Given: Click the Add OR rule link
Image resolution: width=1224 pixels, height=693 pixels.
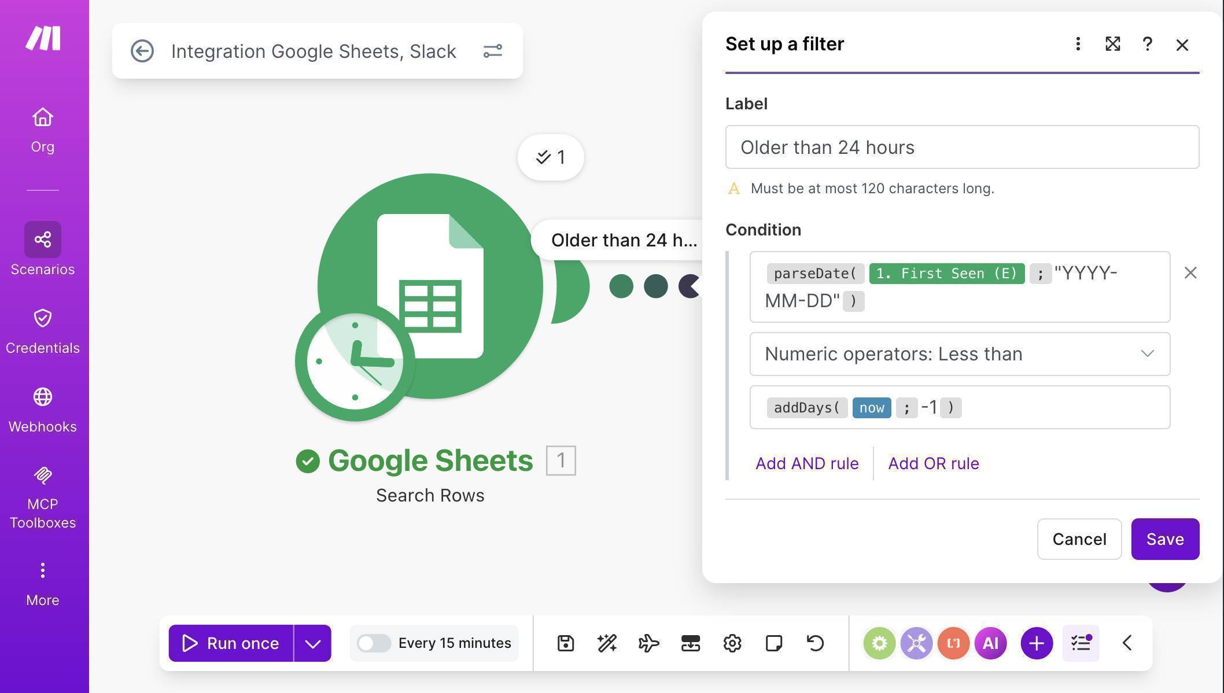Looking at the screenshot, I should pyautogui.click(x=932, y=463).
